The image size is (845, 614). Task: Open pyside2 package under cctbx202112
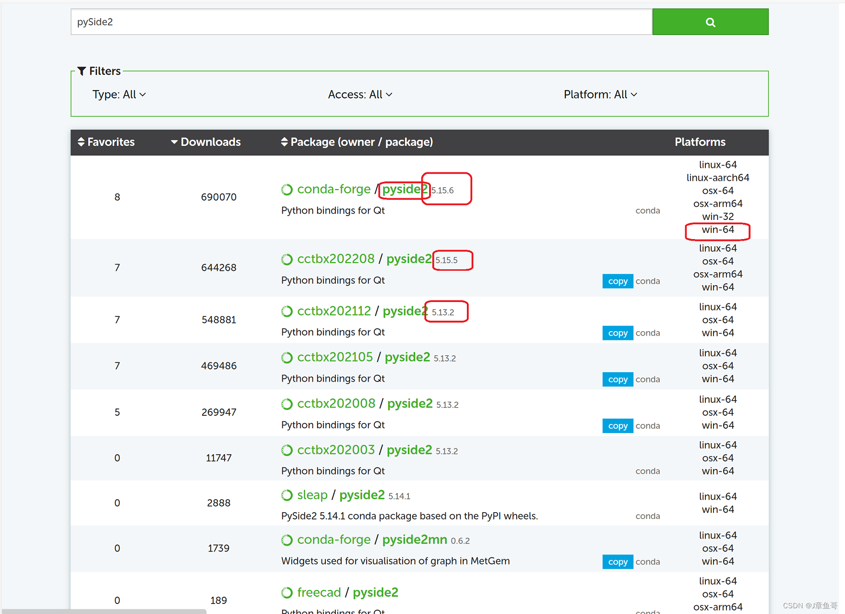[x=405, y=311]
